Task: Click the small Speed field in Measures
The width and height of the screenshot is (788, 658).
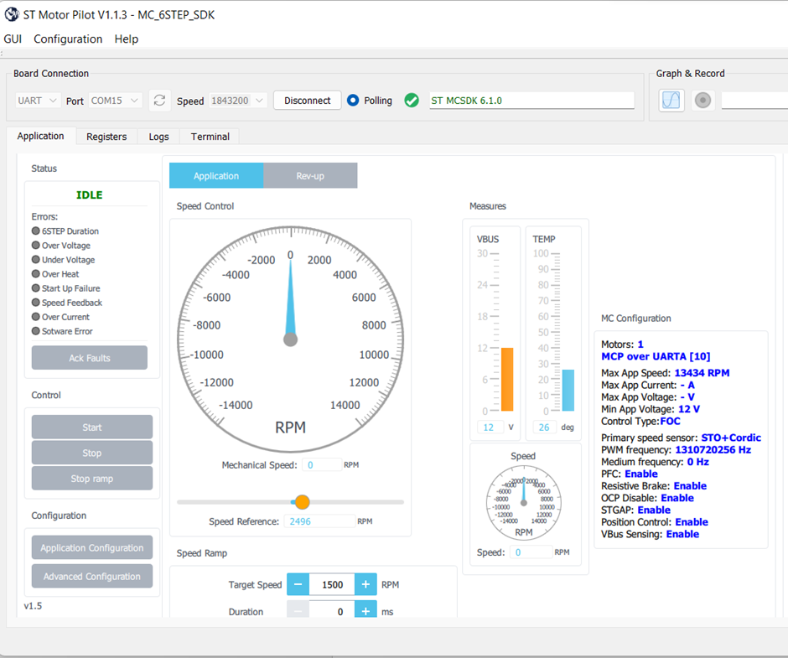Action: pos(531,552)
